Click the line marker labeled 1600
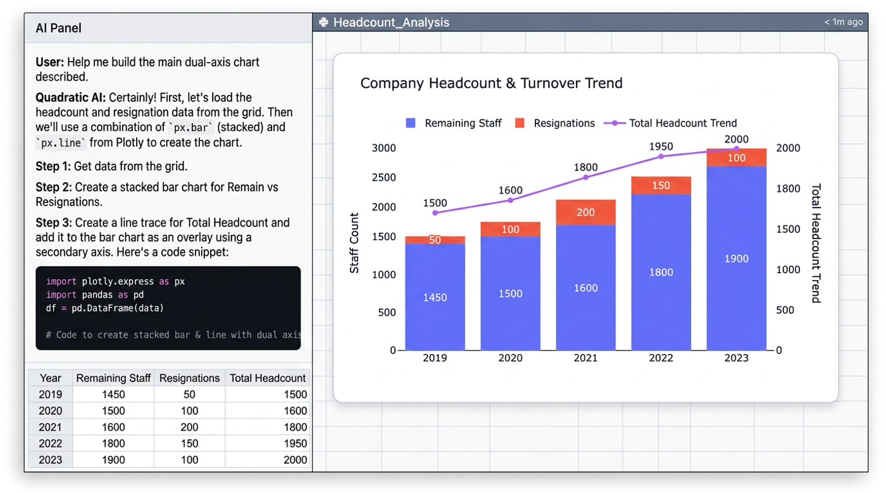The image size is (886, 494). (510, 201)
